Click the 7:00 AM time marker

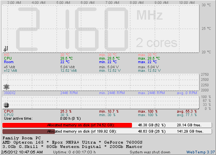[112, 3]
